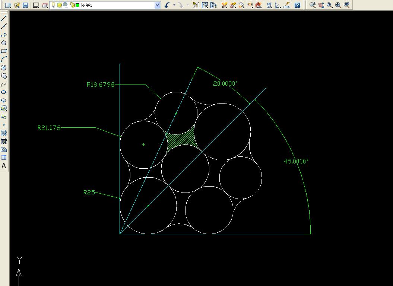Viewport: 393px width, 286px height.
Task: Click the Redo arrow button
Action: 180,5
